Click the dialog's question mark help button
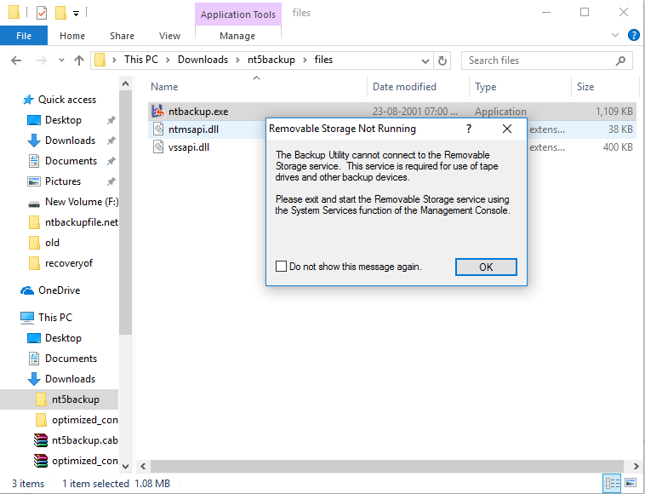 469,129
